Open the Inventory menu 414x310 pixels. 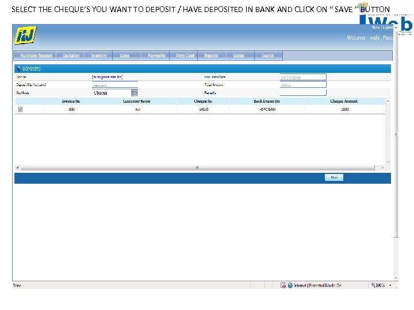(99, 56)
